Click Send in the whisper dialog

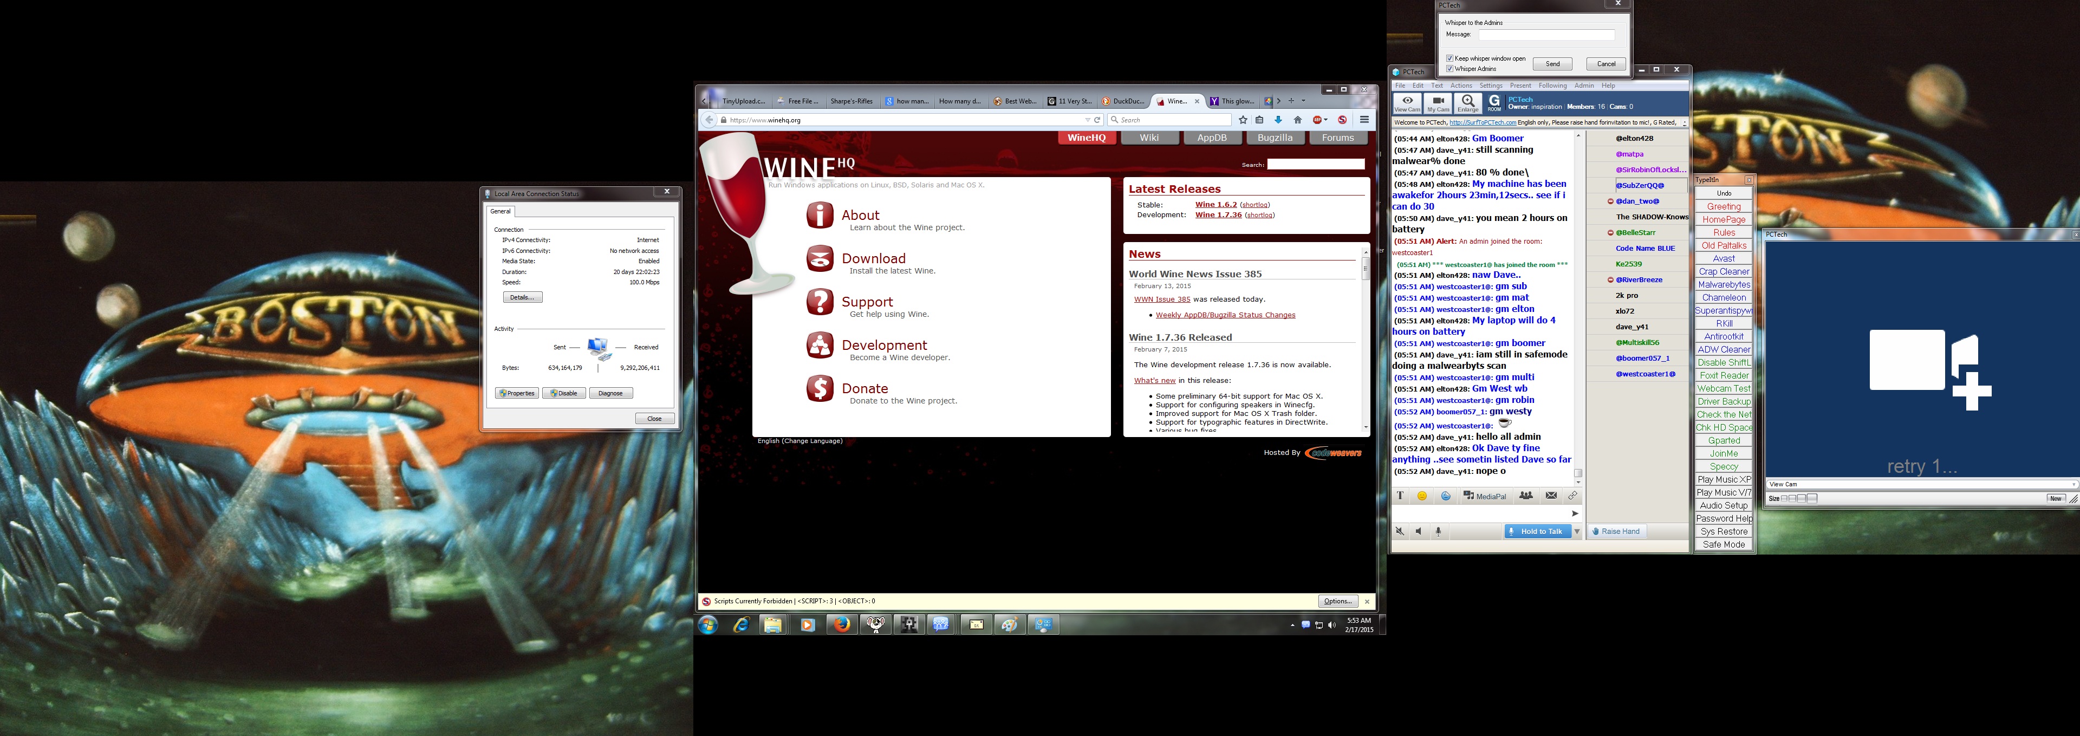[x=1552, y=64]
